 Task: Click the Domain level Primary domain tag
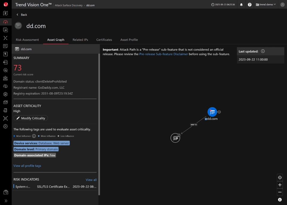click(36, 149)
